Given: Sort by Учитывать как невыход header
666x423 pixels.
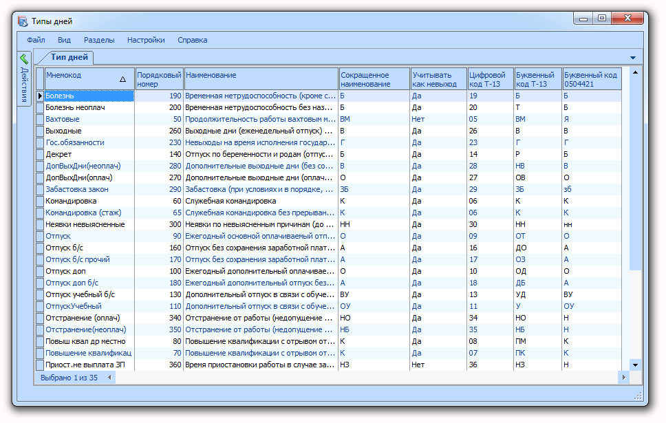Looking at the screenshot, I should point(438,79).
